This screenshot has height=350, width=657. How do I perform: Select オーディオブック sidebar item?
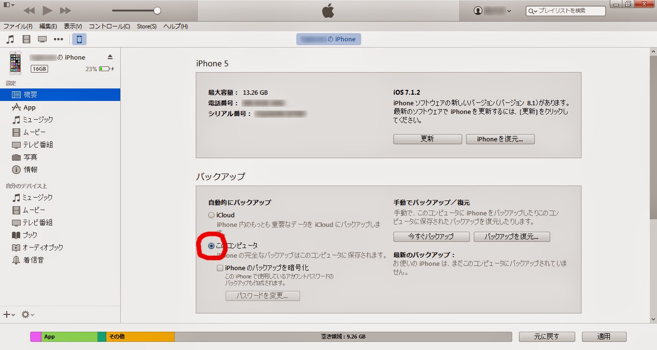60,248
